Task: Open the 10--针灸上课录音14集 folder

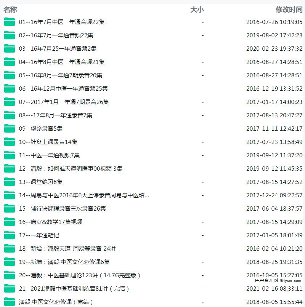Action: (48, 142)
